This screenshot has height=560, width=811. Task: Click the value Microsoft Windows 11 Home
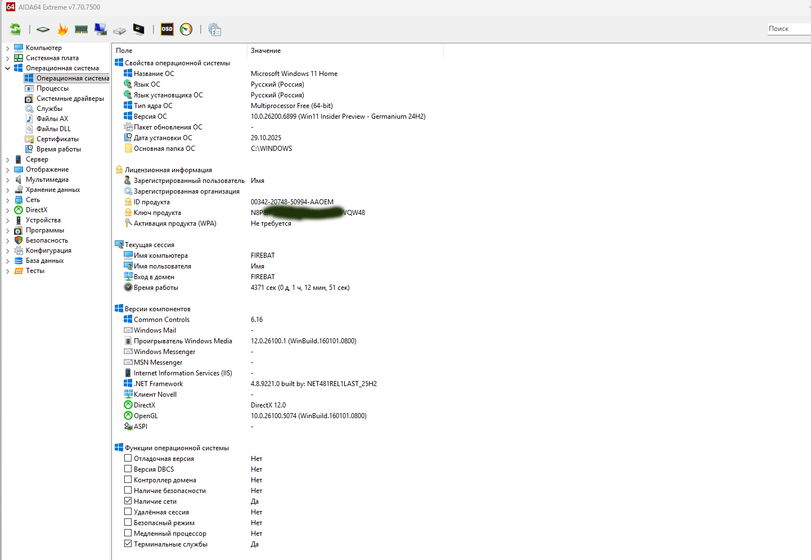(294, 74)
